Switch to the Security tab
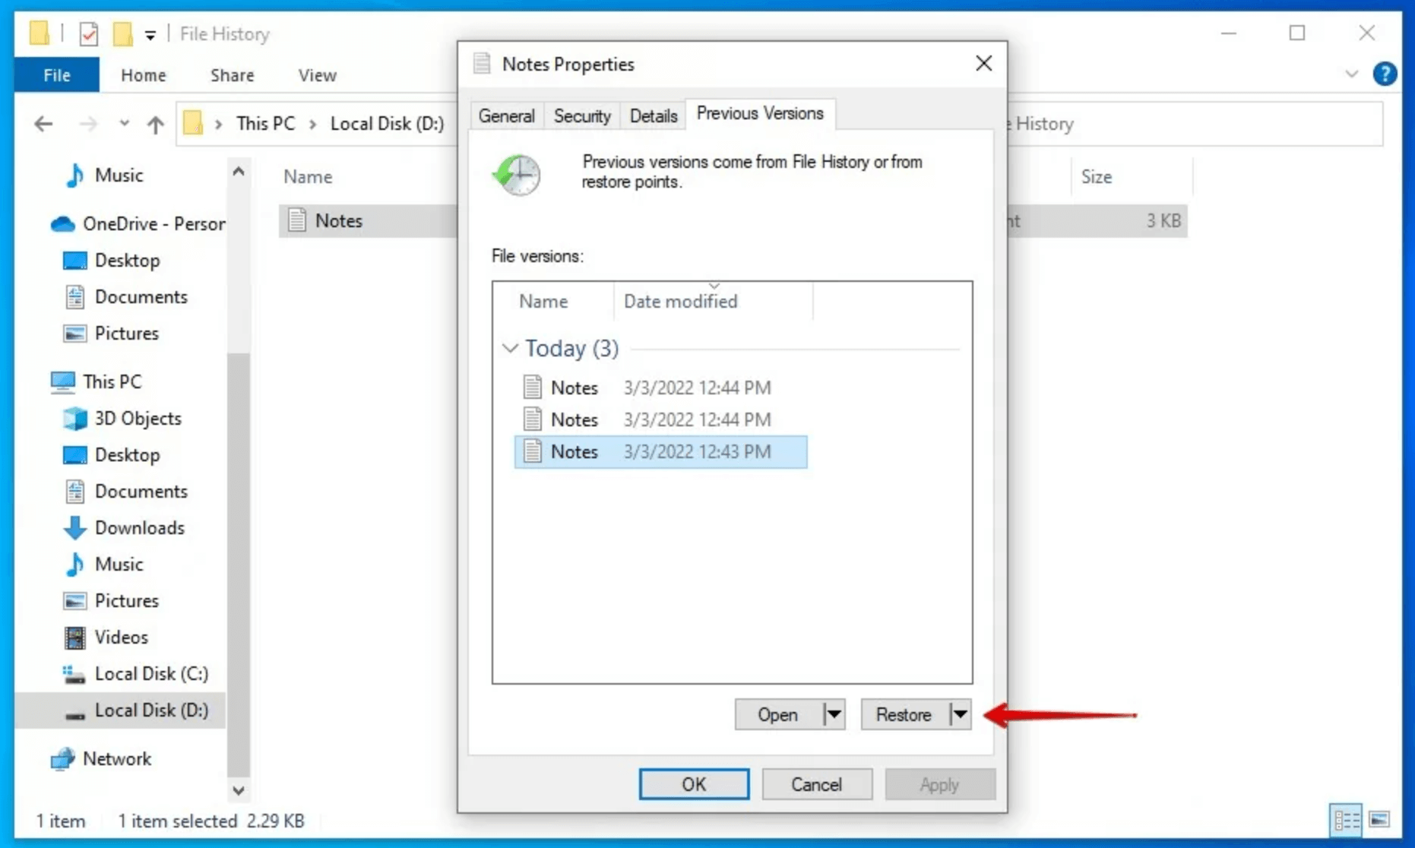This screenshot has width=1415, height=848. click(x=581, y=115)
